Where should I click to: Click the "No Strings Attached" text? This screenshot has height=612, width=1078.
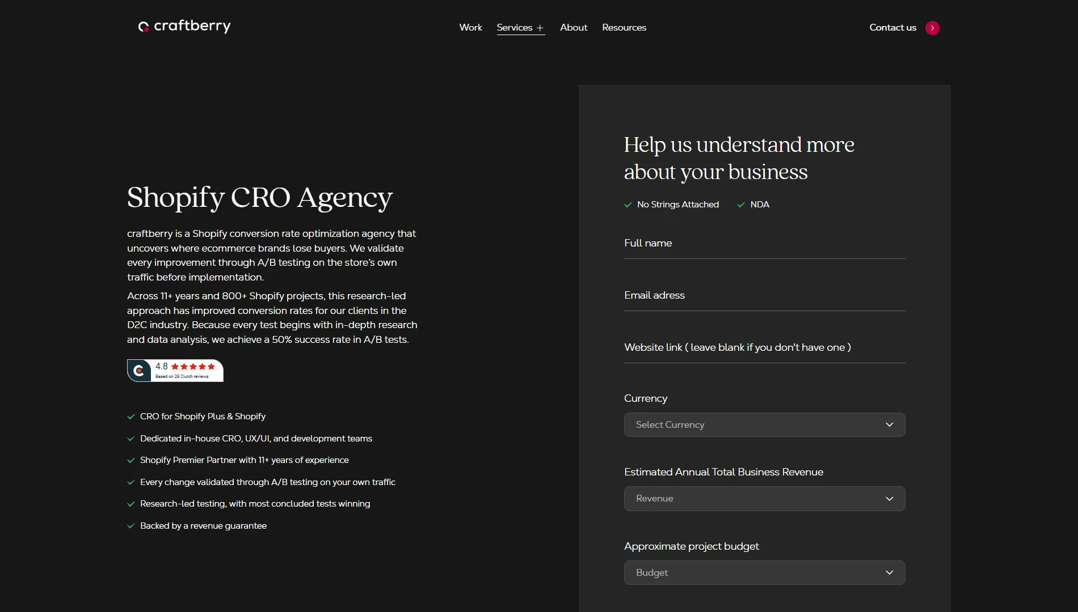678,205
